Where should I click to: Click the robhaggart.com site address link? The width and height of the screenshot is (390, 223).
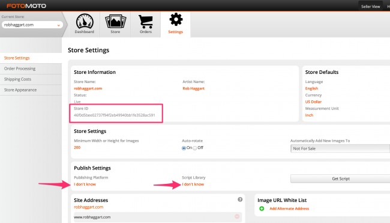tap(89, 207)
